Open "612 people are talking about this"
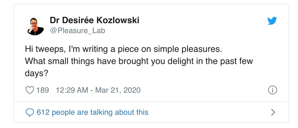 click(x=92, y=112)
